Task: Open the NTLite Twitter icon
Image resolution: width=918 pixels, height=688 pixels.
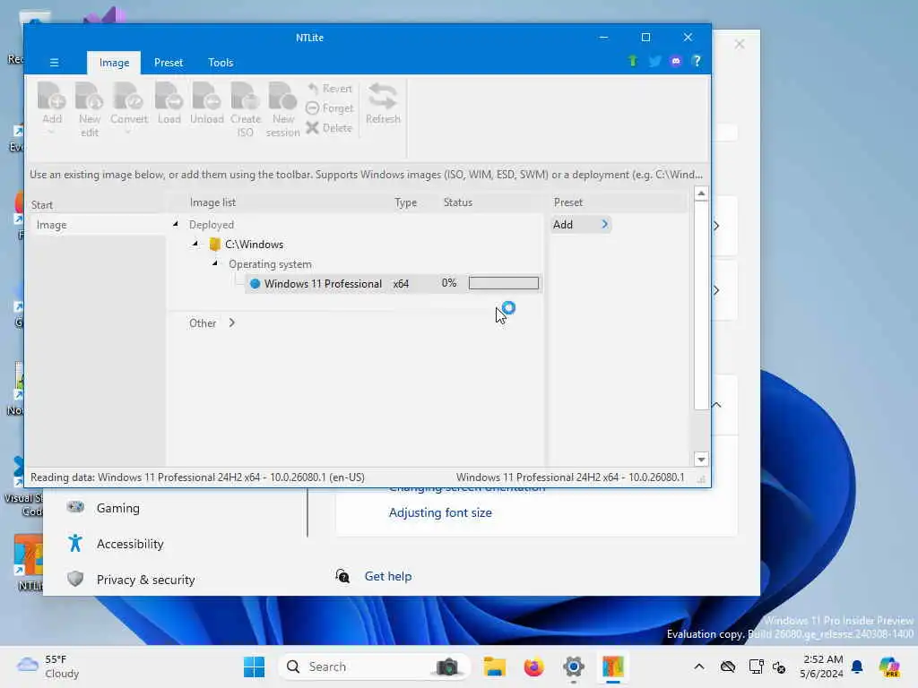Action: pos(654,61)
